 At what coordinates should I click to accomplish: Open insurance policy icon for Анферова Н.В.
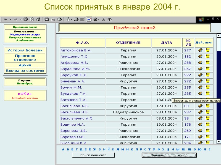[x=207, y=62]
